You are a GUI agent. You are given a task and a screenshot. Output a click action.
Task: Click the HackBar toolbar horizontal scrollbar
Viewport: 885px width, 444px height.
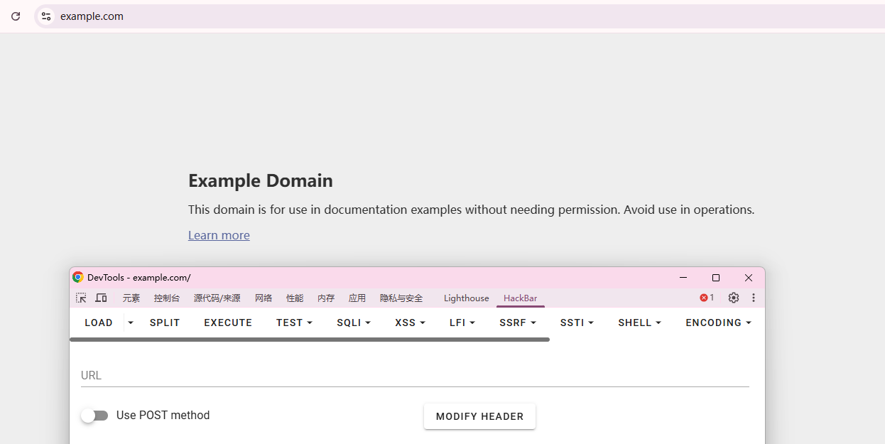(x=310, y=340)
